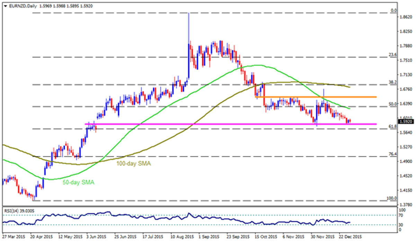Click the current price tag 1.5920 on axis
Viewport: 416px width, 243px height.
coord(405,121)
